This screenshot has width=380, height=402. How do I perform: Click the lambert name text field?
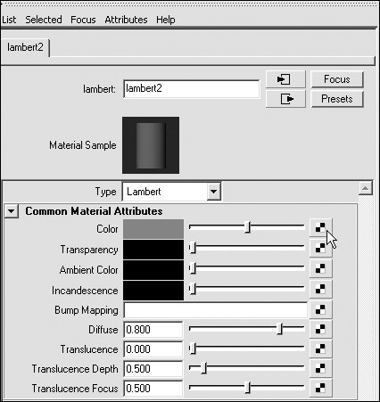click(x=192, y=88)
